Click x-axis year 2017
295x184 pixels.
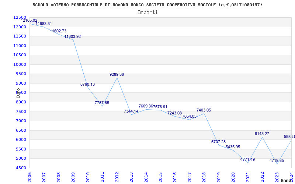pyautogui.click(x=190, y=177)
